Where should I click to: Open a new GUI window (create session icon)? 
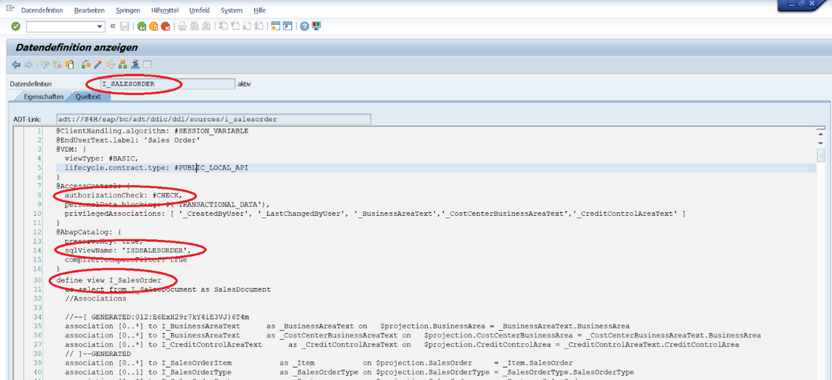[276, 26]
